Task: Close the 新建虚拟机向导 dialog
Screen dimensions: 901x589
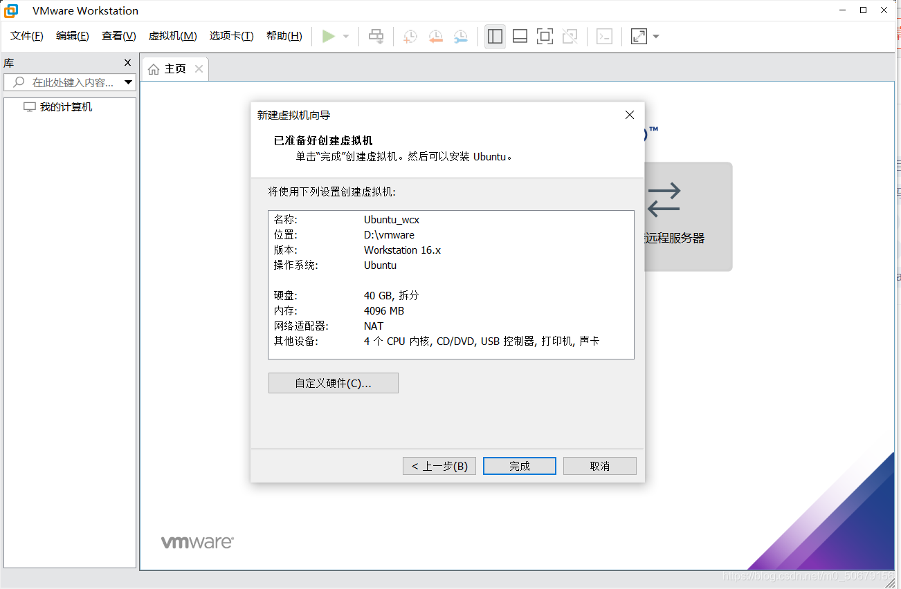Action: 629,115
